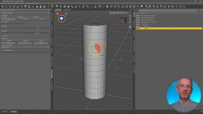Screen dimensions: 203x114
Task: Collapse the Bottom bone node
Action: click(x=142, y=24)
